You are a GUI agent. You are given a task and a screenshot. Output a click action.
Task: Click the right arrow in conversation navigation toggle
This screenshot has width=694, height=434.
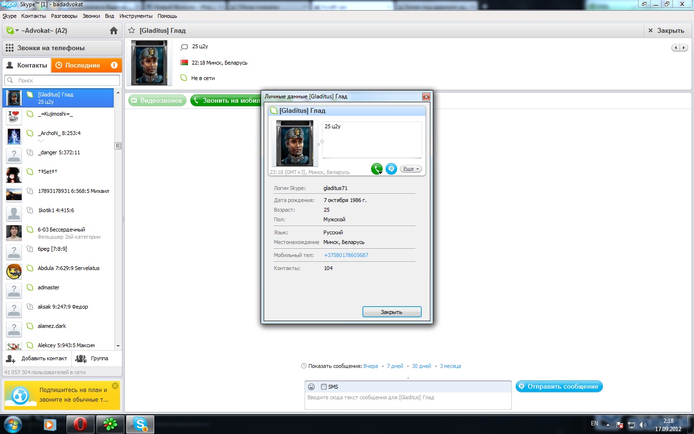tap(683, 47)
